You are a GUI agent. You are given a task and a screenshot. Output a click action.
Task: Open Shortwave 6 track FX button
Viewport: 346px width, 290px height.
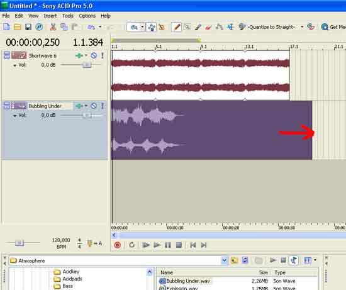pyautogui.click(x=79, y=55)
